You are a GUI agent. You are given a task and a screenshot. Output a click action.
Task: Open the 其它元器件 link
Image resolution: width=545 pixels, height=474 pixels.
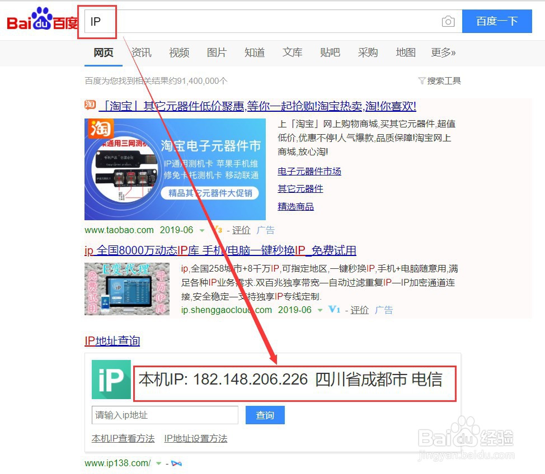[x=300, y=188]
